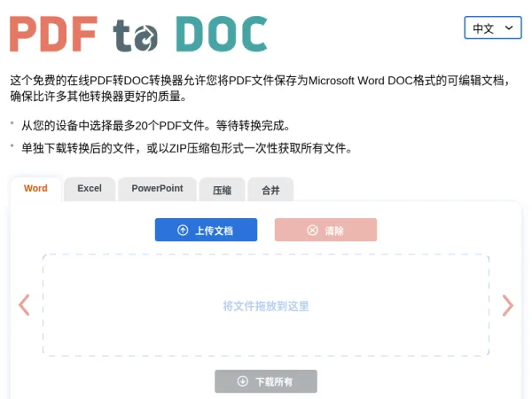Click the 将文件拖放到这里 drop zone
532x399 pixels.
click(266, 305)
